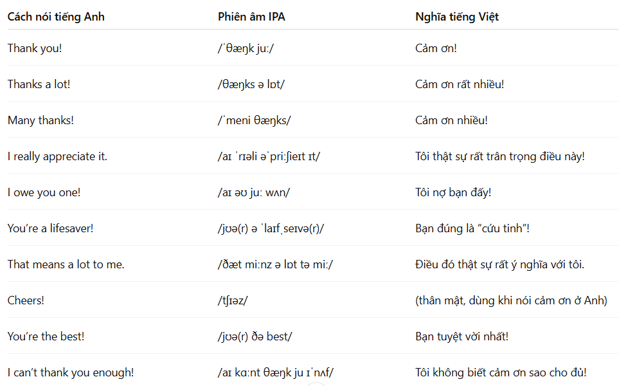Click the 'Cheers!' phrase cell
Screen dimensions: 619x386
[26, 300]
